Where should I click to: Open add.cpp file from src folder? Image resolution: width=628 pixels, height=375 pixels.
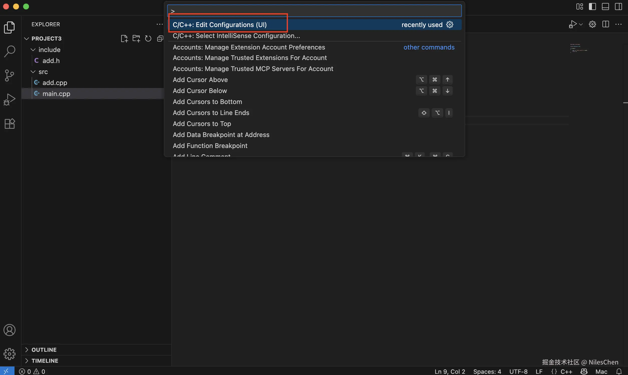click(55, 83)
